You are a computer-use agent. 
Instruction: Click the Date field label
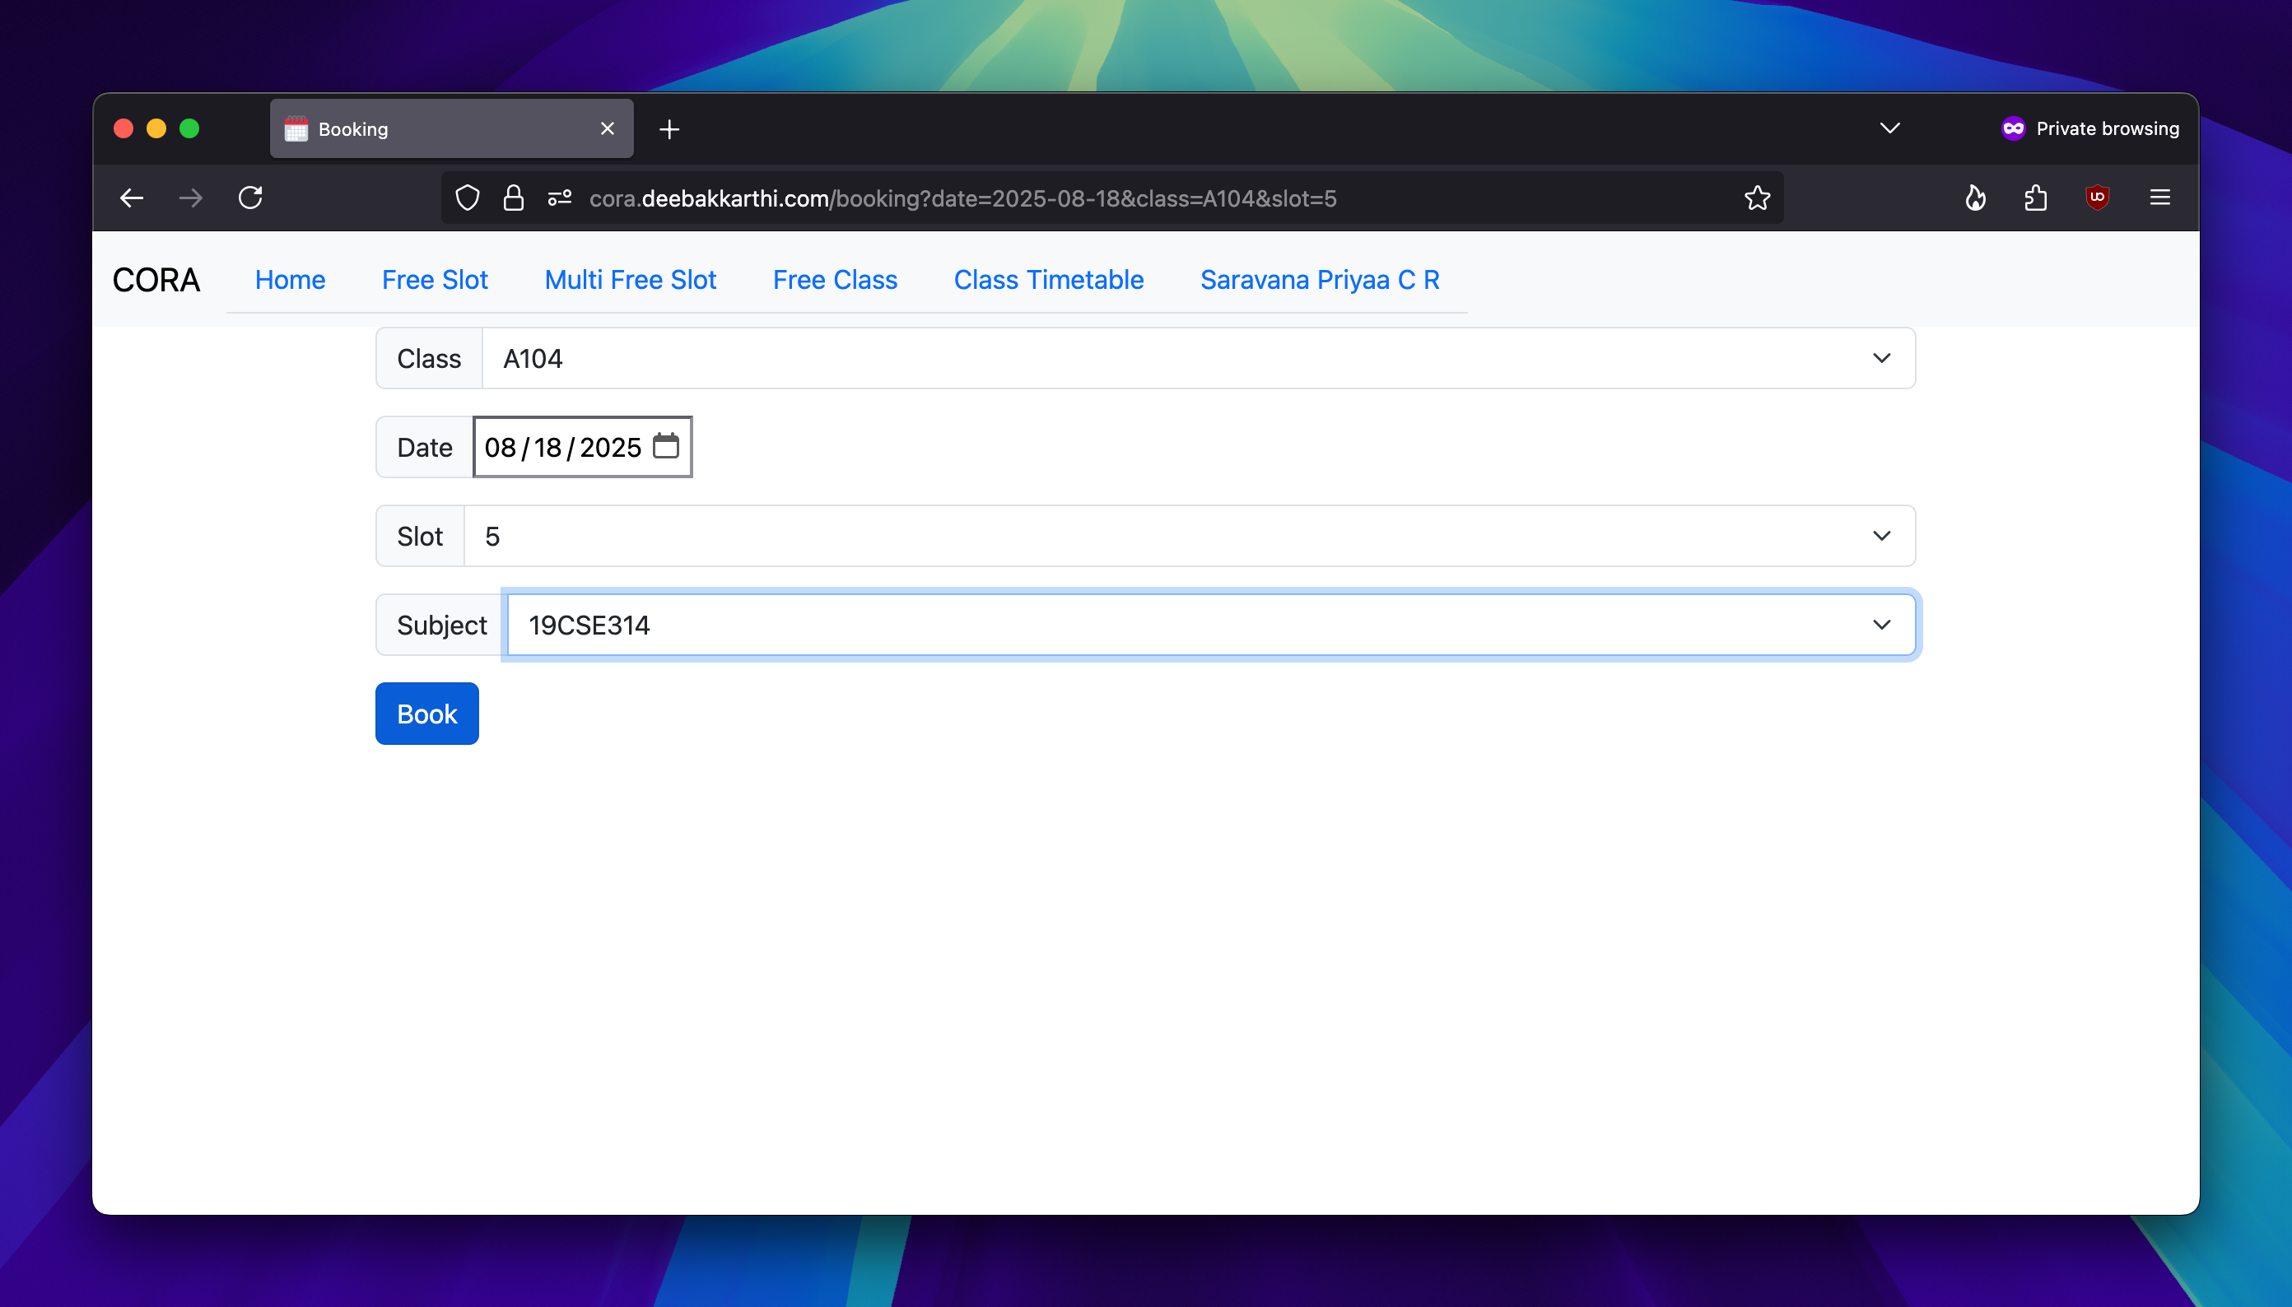click(425, 448)
